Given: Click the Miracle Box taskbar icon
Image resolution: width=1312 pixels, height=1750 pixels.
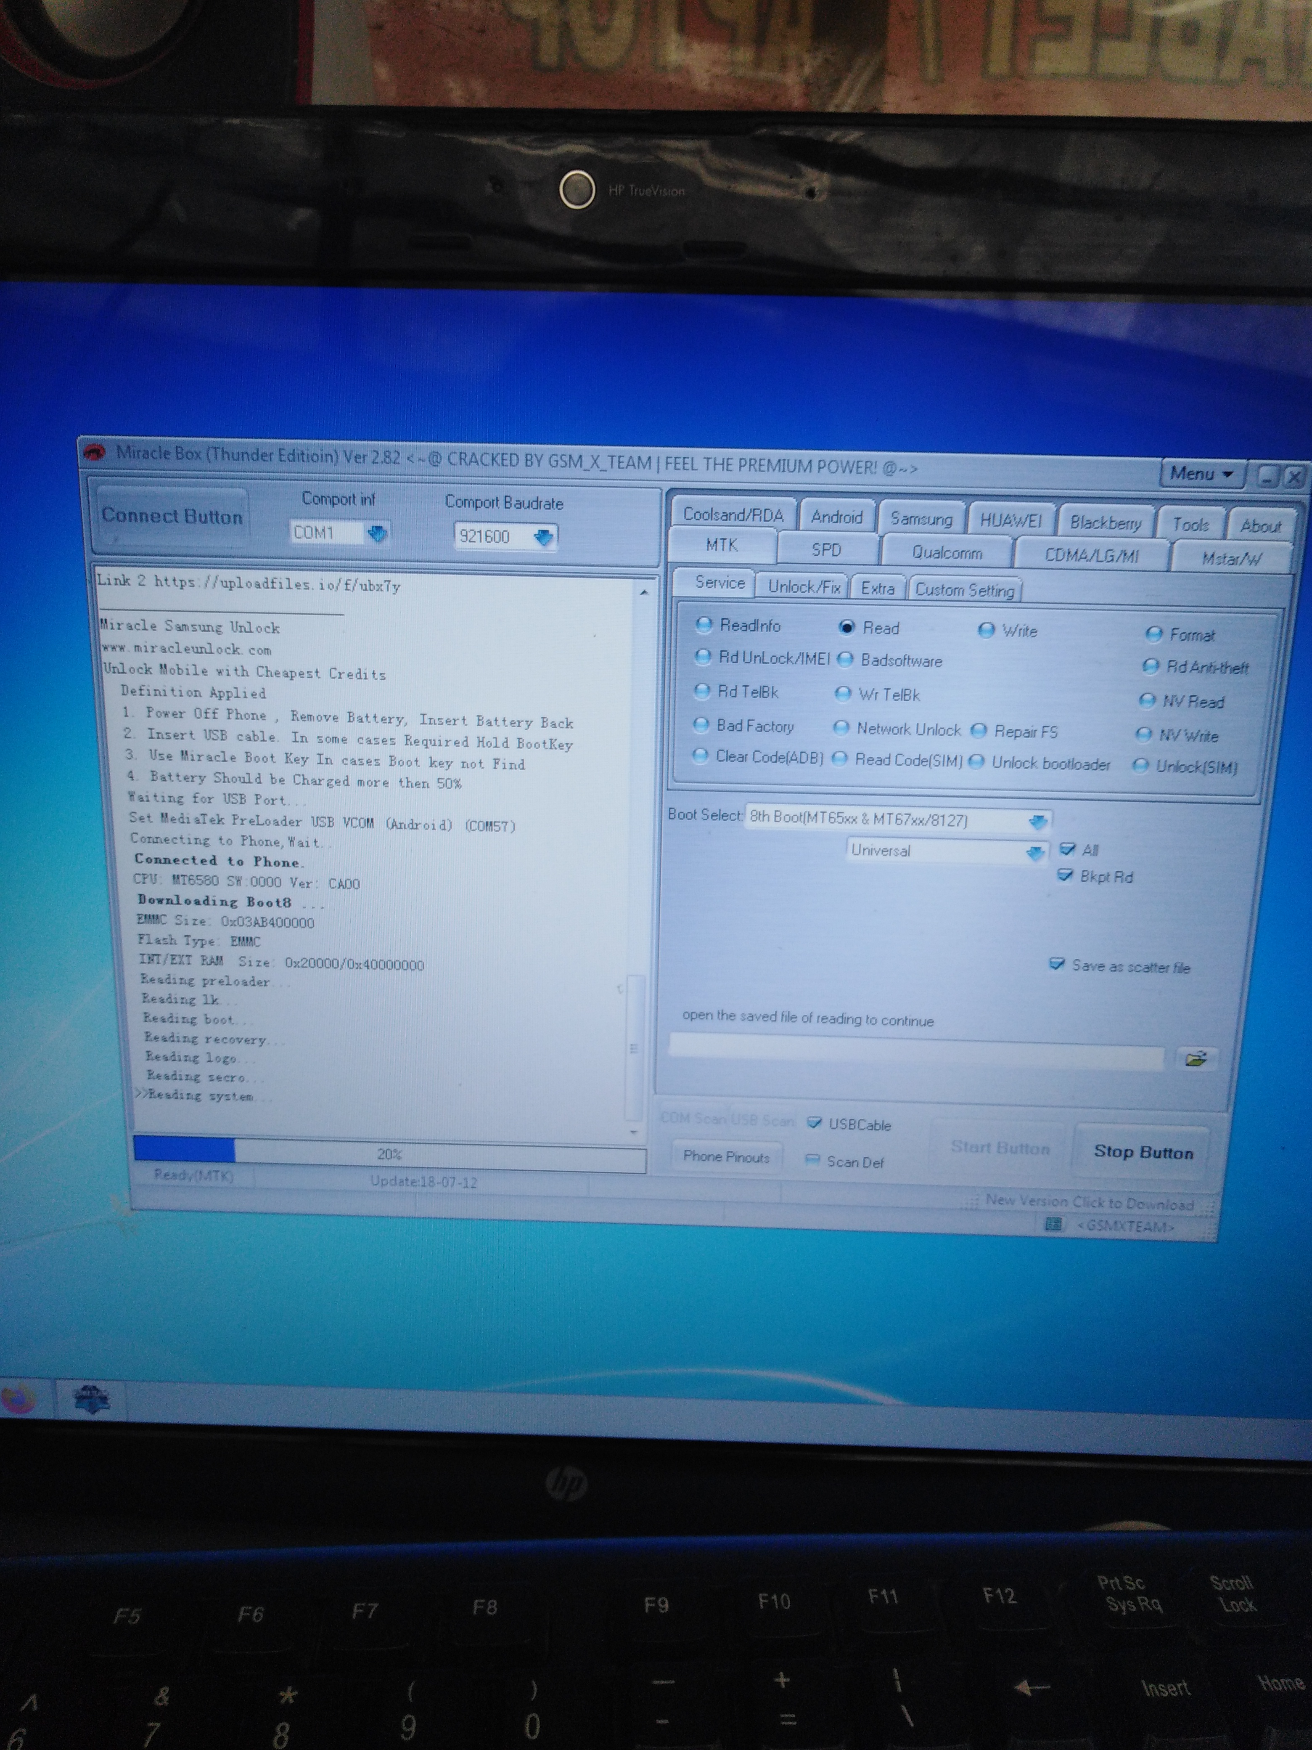Looking at the screenshot, I should pos(92,1399).
